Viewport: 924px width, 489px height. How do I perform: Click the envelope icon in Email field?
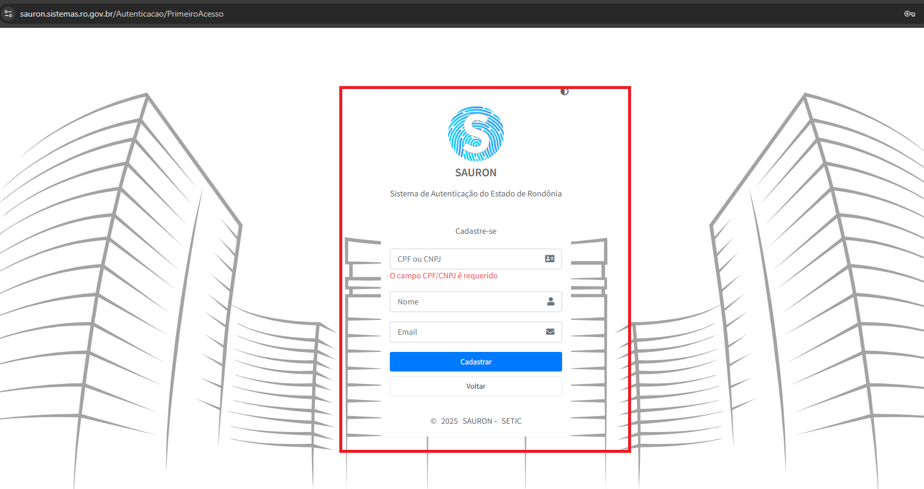pos(550,332)
